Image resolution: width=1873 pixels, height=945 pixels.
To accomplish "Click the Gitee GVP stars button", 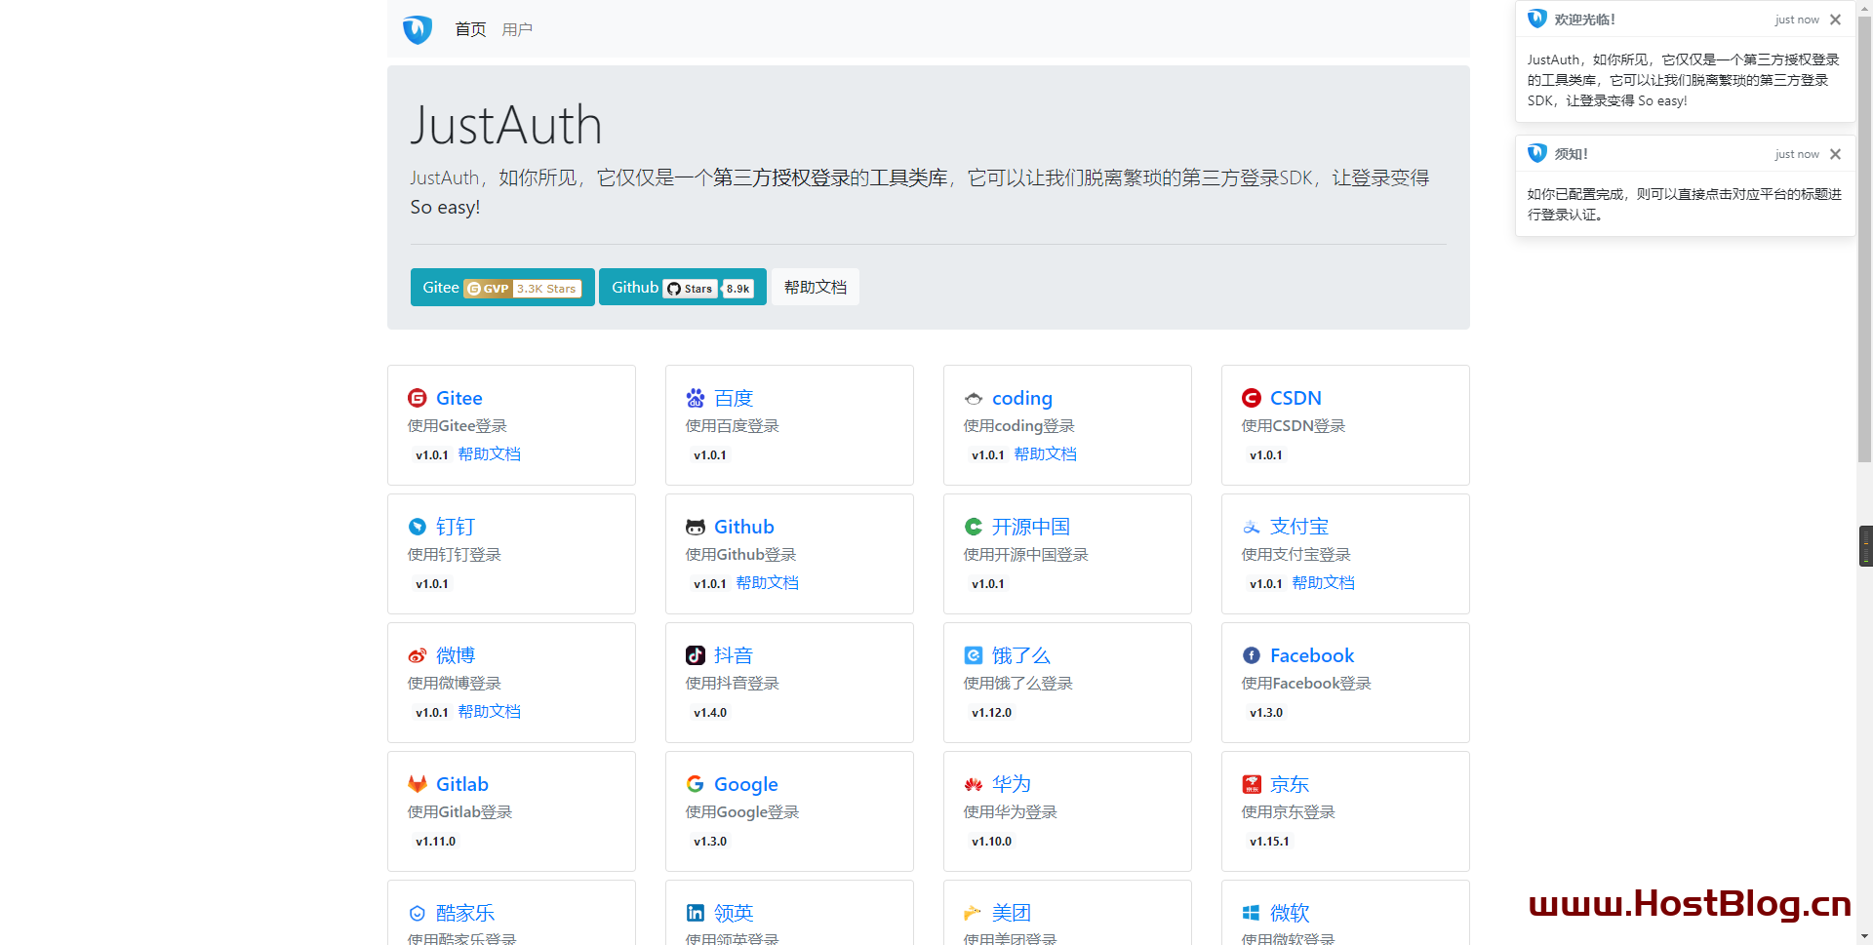I will [x=502, y=288].
